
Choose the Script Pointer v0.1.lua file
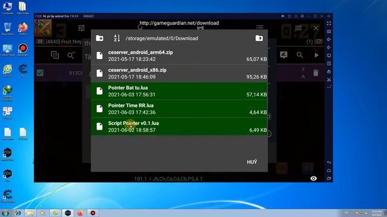[x=180, y=127]
